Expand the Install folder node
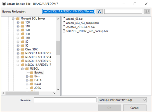Image resolution: width=152 pixels, height=112 pixels. pyautogui.click(x=27, y=84)
